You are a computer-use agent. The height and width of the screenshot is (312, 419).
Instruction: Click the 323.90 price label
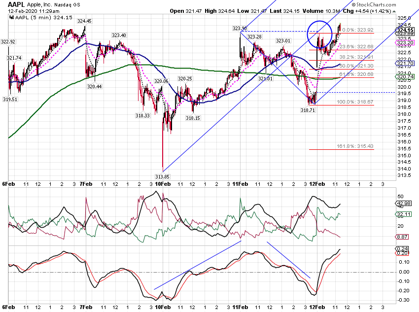coord(240,28)
